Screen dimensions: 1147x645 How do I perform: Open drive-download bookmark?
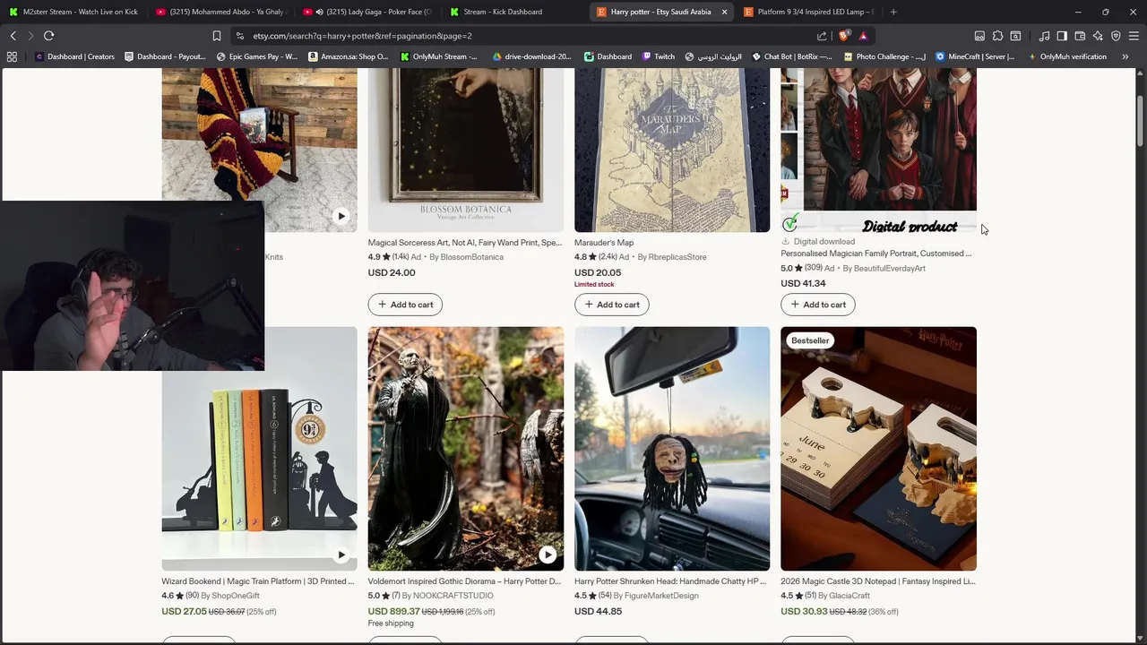pyautogui.click(x=531, y=56)
